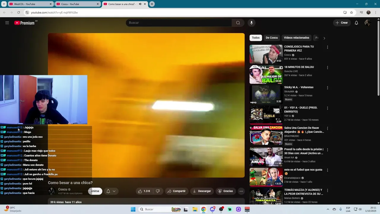Open options for YSY A - DUELE video
Image resolution: width=380 pixels, height=214 pixels.
327,108
